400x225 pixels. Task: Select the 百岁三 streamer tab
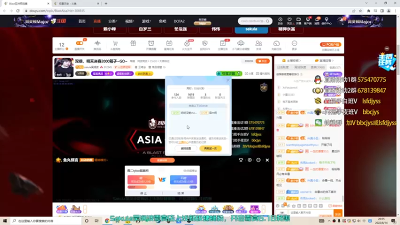pos(145,29)
